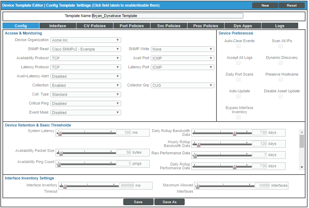Open the SNMP Read dropdown
Image resolution: width=309 pixels, height=208 pixels.
click(86, 49)
